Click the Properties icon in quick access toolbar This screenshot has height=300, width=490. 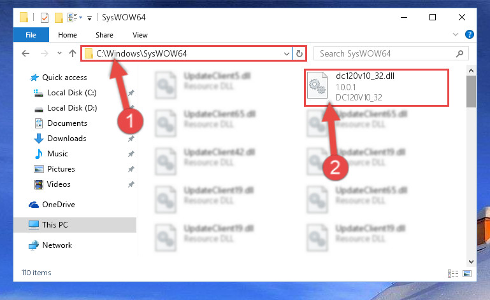pos(45,18)
